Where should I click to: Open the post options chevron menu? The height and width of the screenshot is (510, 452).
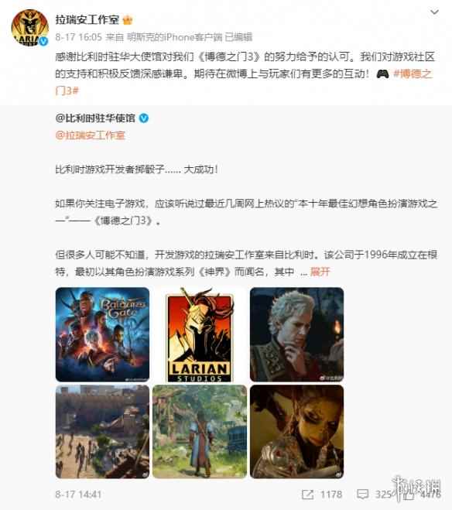coord(434,12)
